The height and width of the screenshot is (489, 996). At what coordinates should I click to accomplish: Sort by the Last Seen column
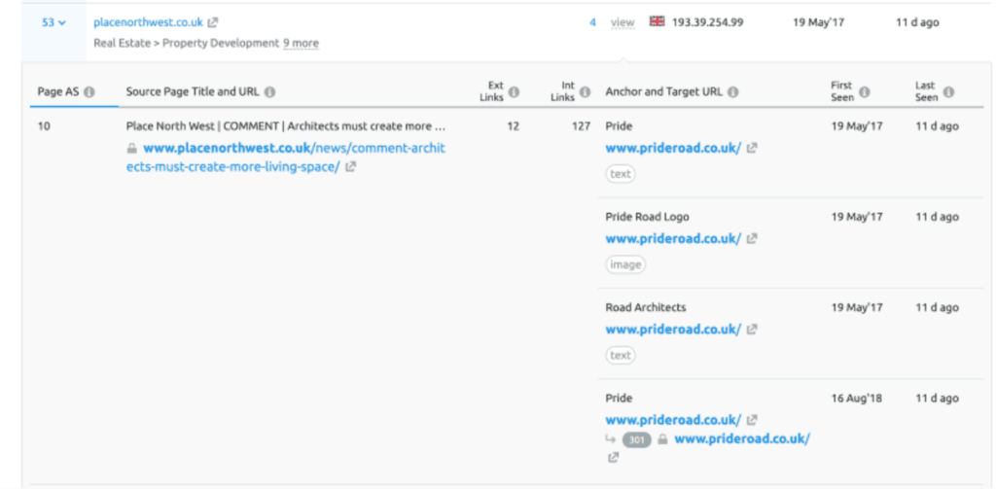click(x=926, y=91)
